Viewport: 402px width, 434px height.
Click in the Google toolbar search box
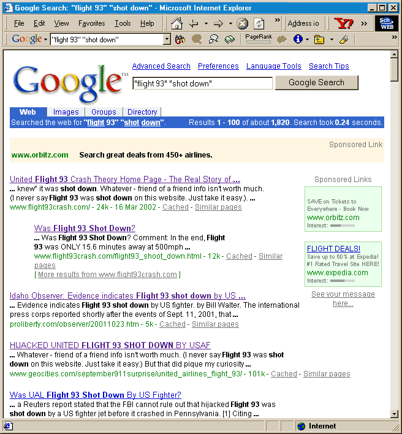click(x=107, y=40)
